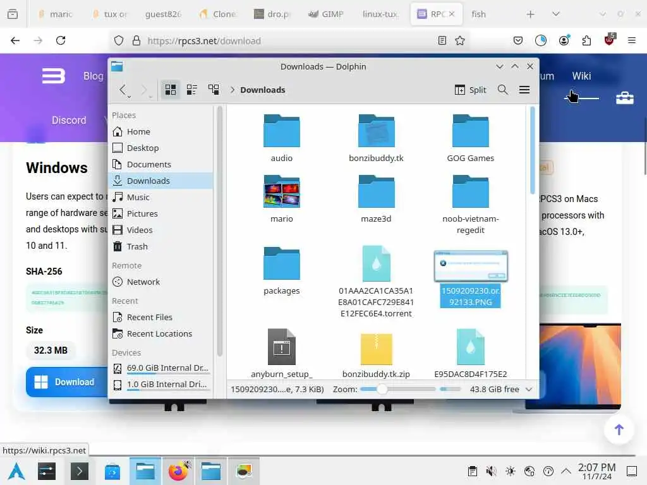647x485 pixels.
Task: Open Recent Files in sidebar
Action: tap(161, 317)
